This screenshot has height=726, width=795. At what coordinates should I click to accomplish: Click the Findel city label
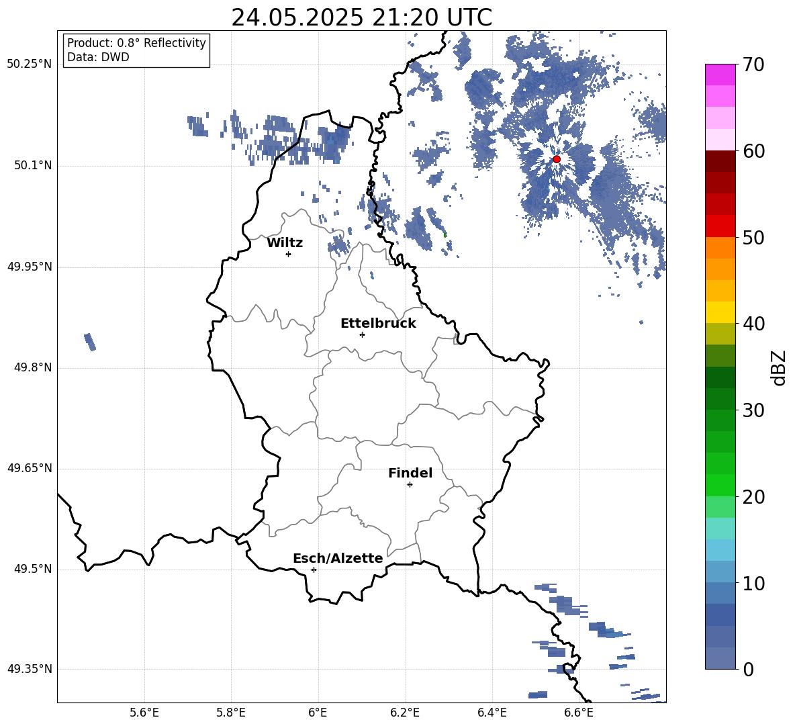tap(410, 473)
